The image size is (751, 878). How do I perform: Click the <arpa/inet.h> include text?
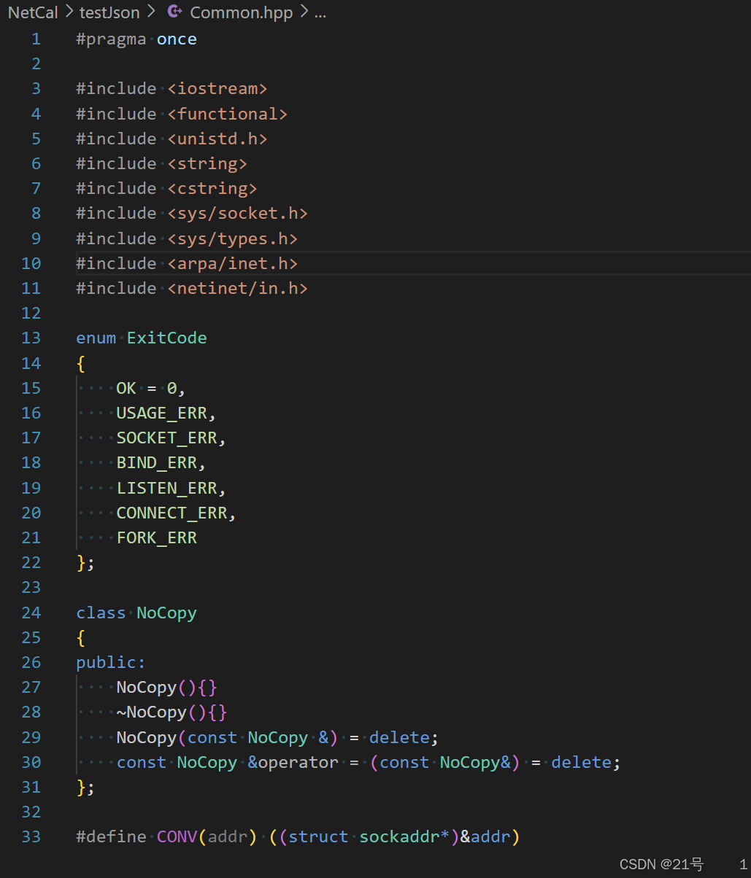233,263
